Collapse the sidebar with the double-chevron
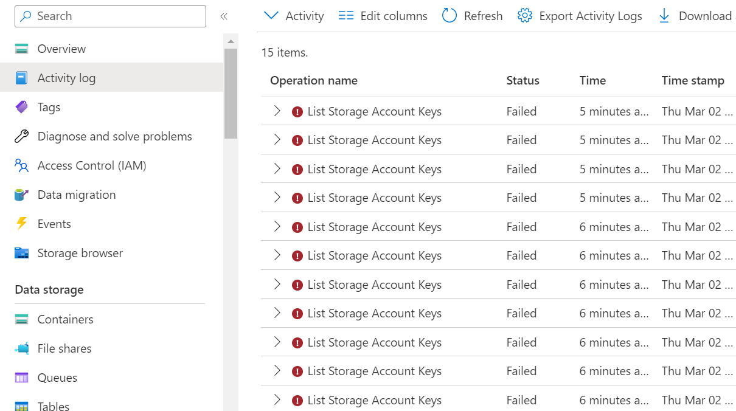Viewport: 736px width, 411px height. (x=224, y=16)
